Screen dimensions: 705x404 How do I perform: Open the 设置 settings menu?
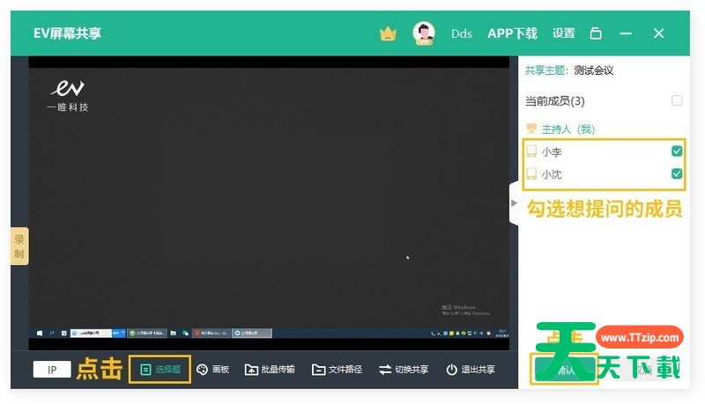(x=564, y=33)
